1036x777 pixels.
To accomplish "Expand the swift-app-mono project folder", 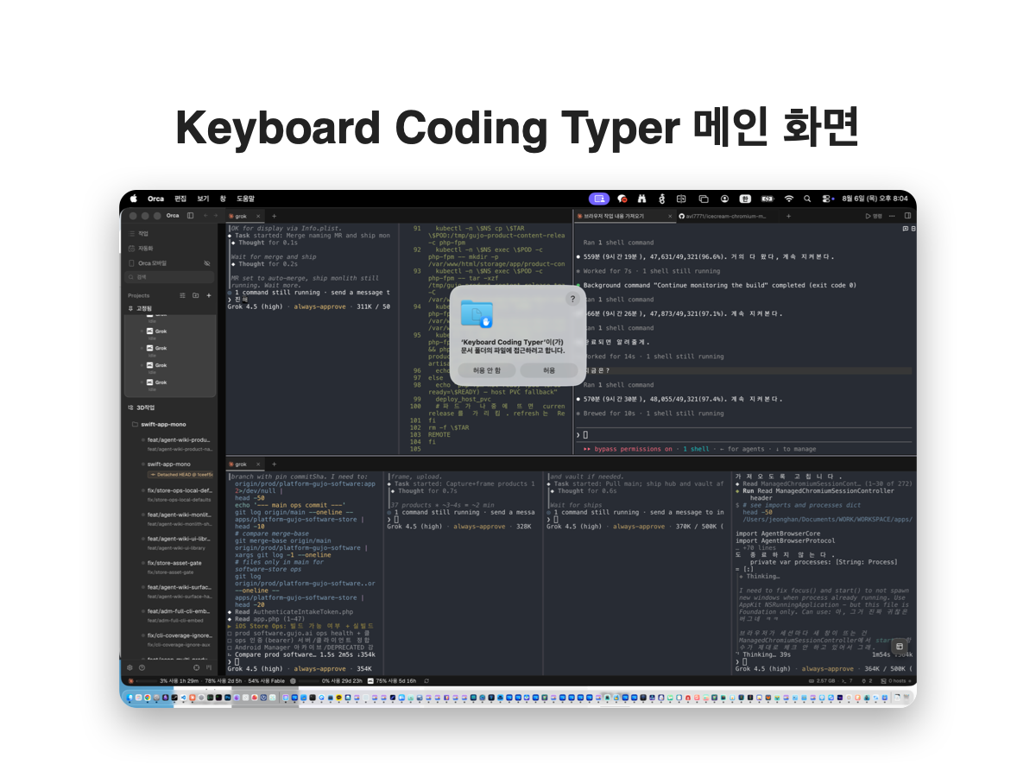I will pos(161,424).
